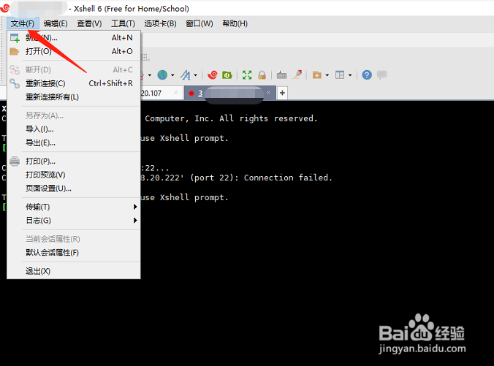The width and height of the screenshot is (494, 366).
Task: Toggle full screen with green arrows icon
Action: pos(247,75)
